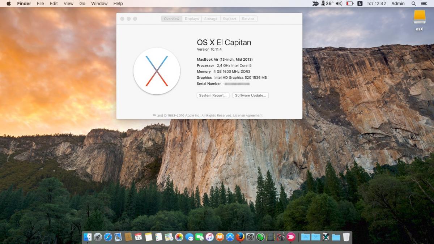Image resolution: width=434 pixels, height=244 pixels.
Task: Open Trash in the Dock
Action: click(x=346, y=237)
